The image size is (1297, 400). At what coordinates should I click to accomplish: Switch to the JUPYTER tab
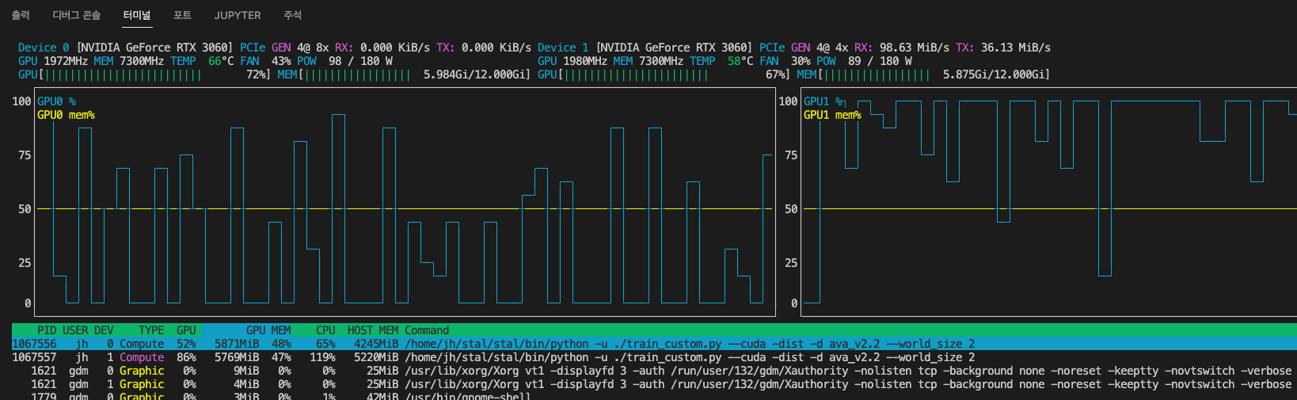(x=238, y=15)
